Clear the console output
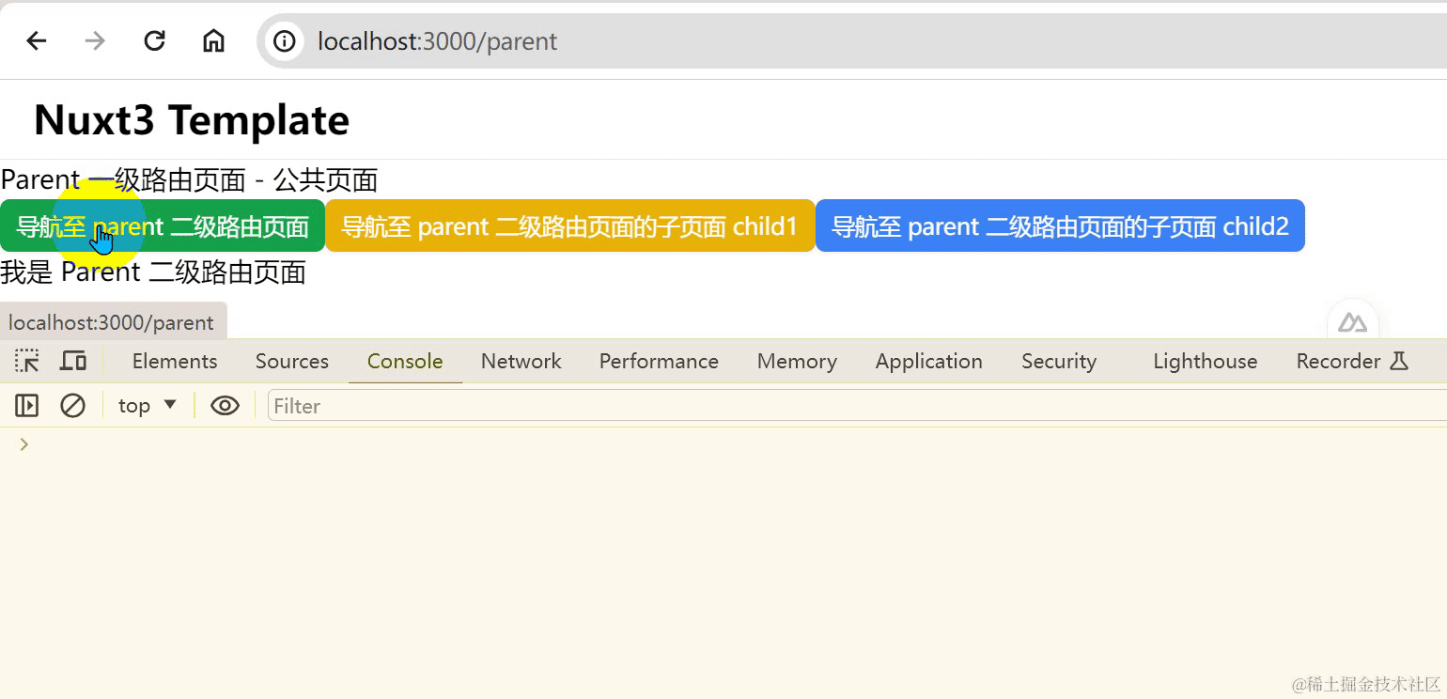 tap(72, 406)
